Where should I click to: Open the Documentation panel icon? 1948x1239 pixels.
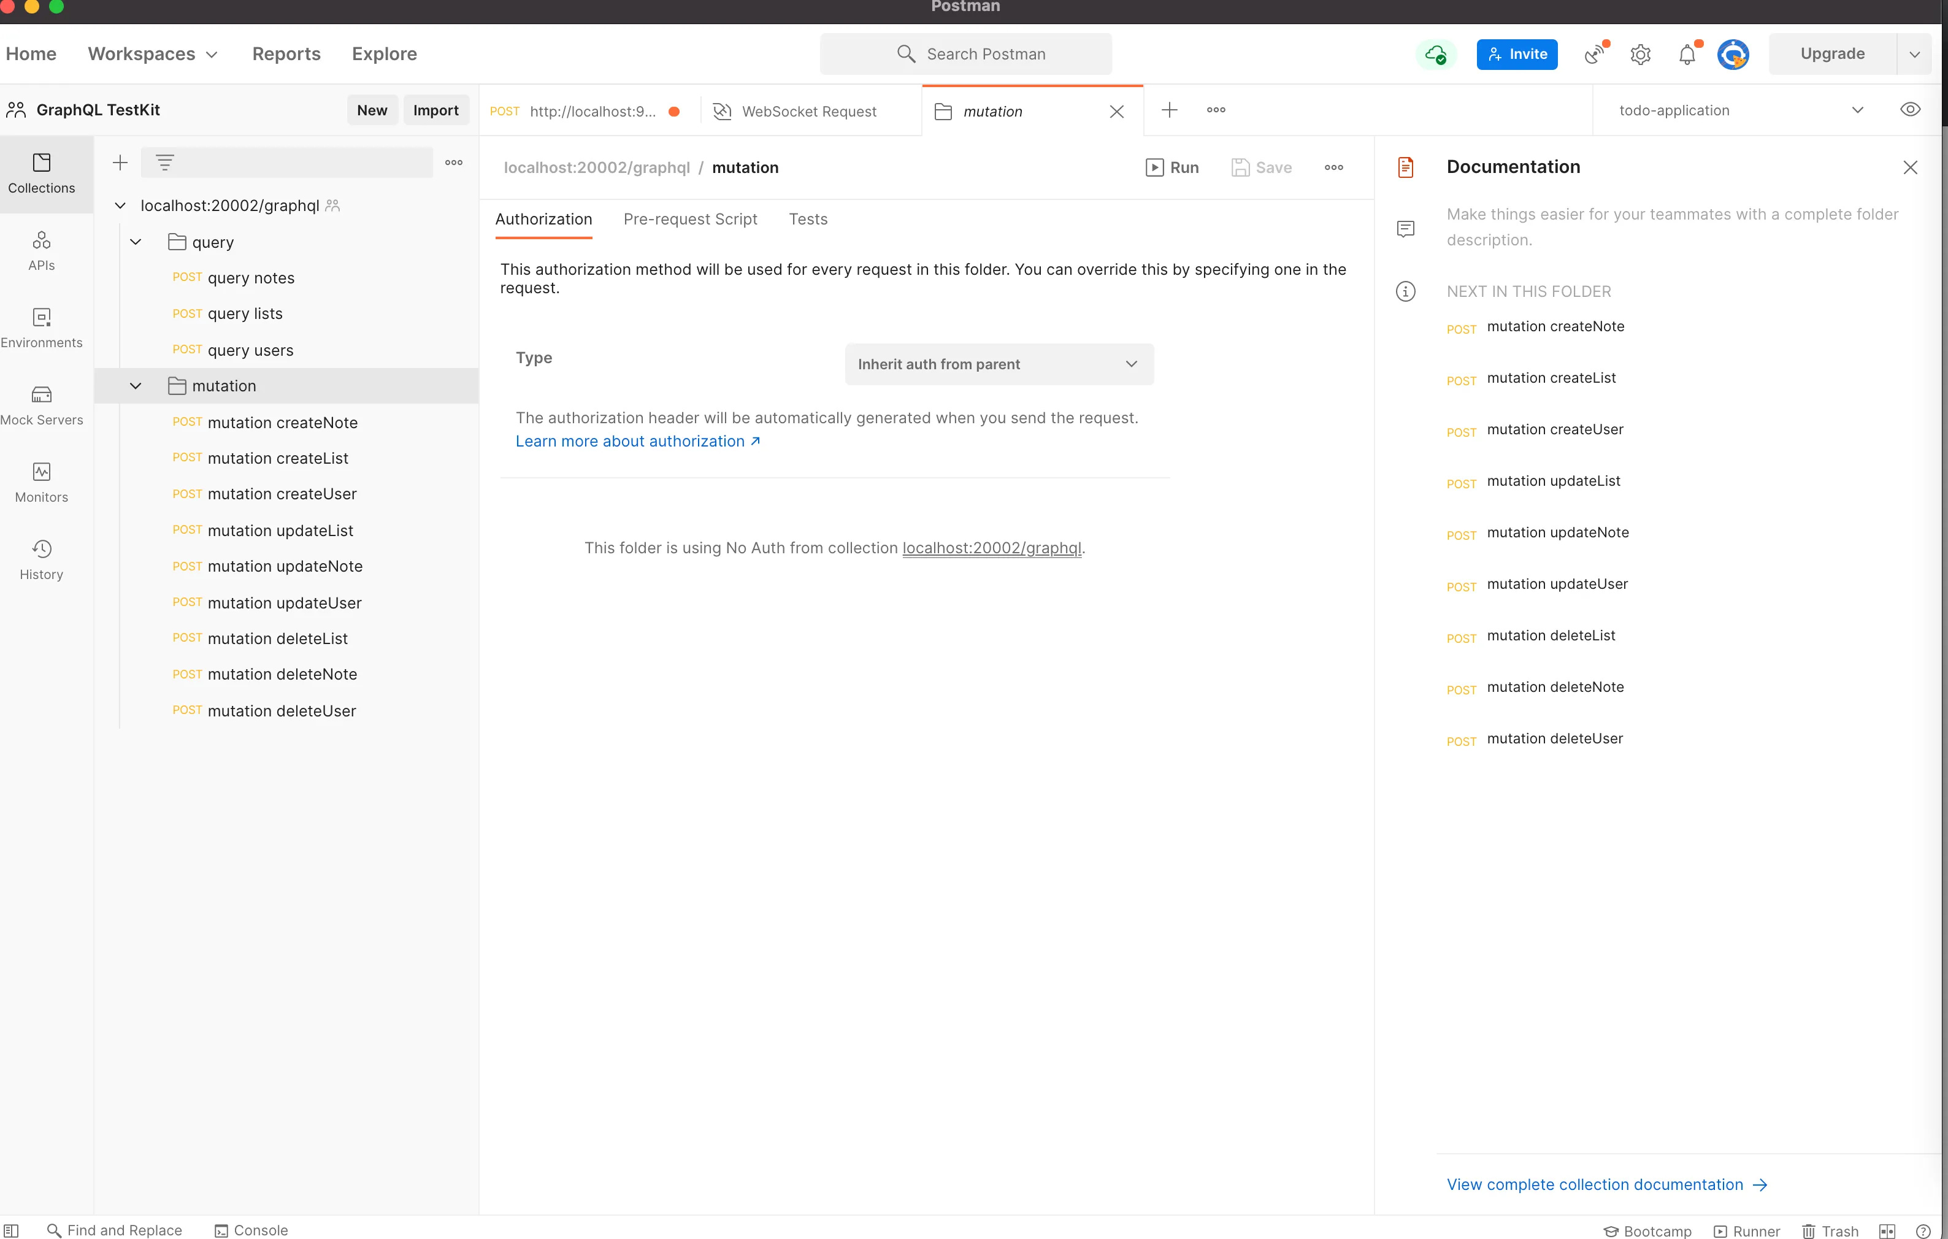pyautogui.click(x=1406, y=167)
